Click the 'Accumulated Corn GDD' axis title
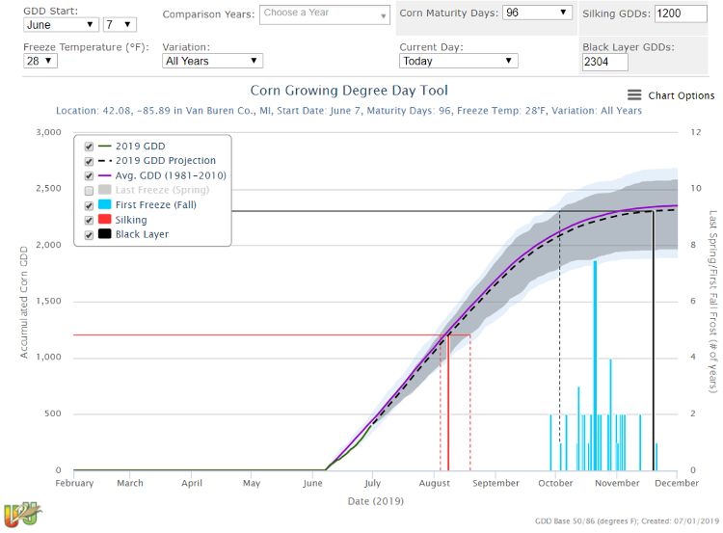Viewport: 723px width, 533px height. tap(23, 303)
